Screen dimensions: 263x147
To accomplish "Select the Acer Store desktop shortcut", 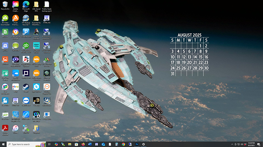I will click(5, 115).
